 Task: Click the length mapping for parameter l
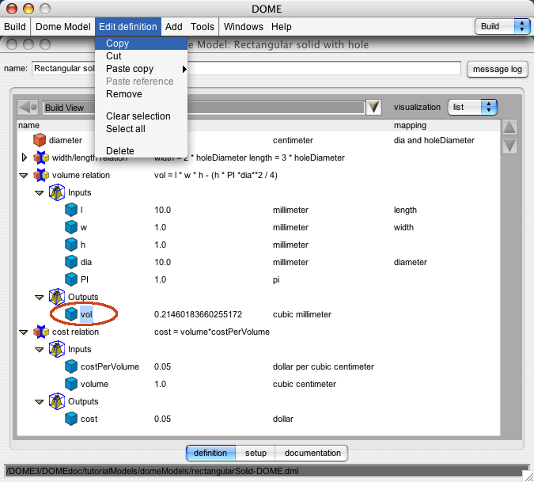coord(405,210)
